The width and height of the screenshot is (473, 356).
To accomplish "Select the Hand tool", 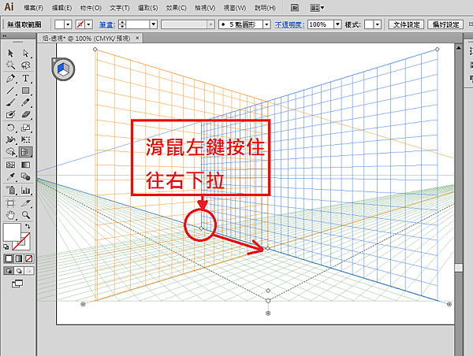I will pyautogui.click(x=11, y=214).
